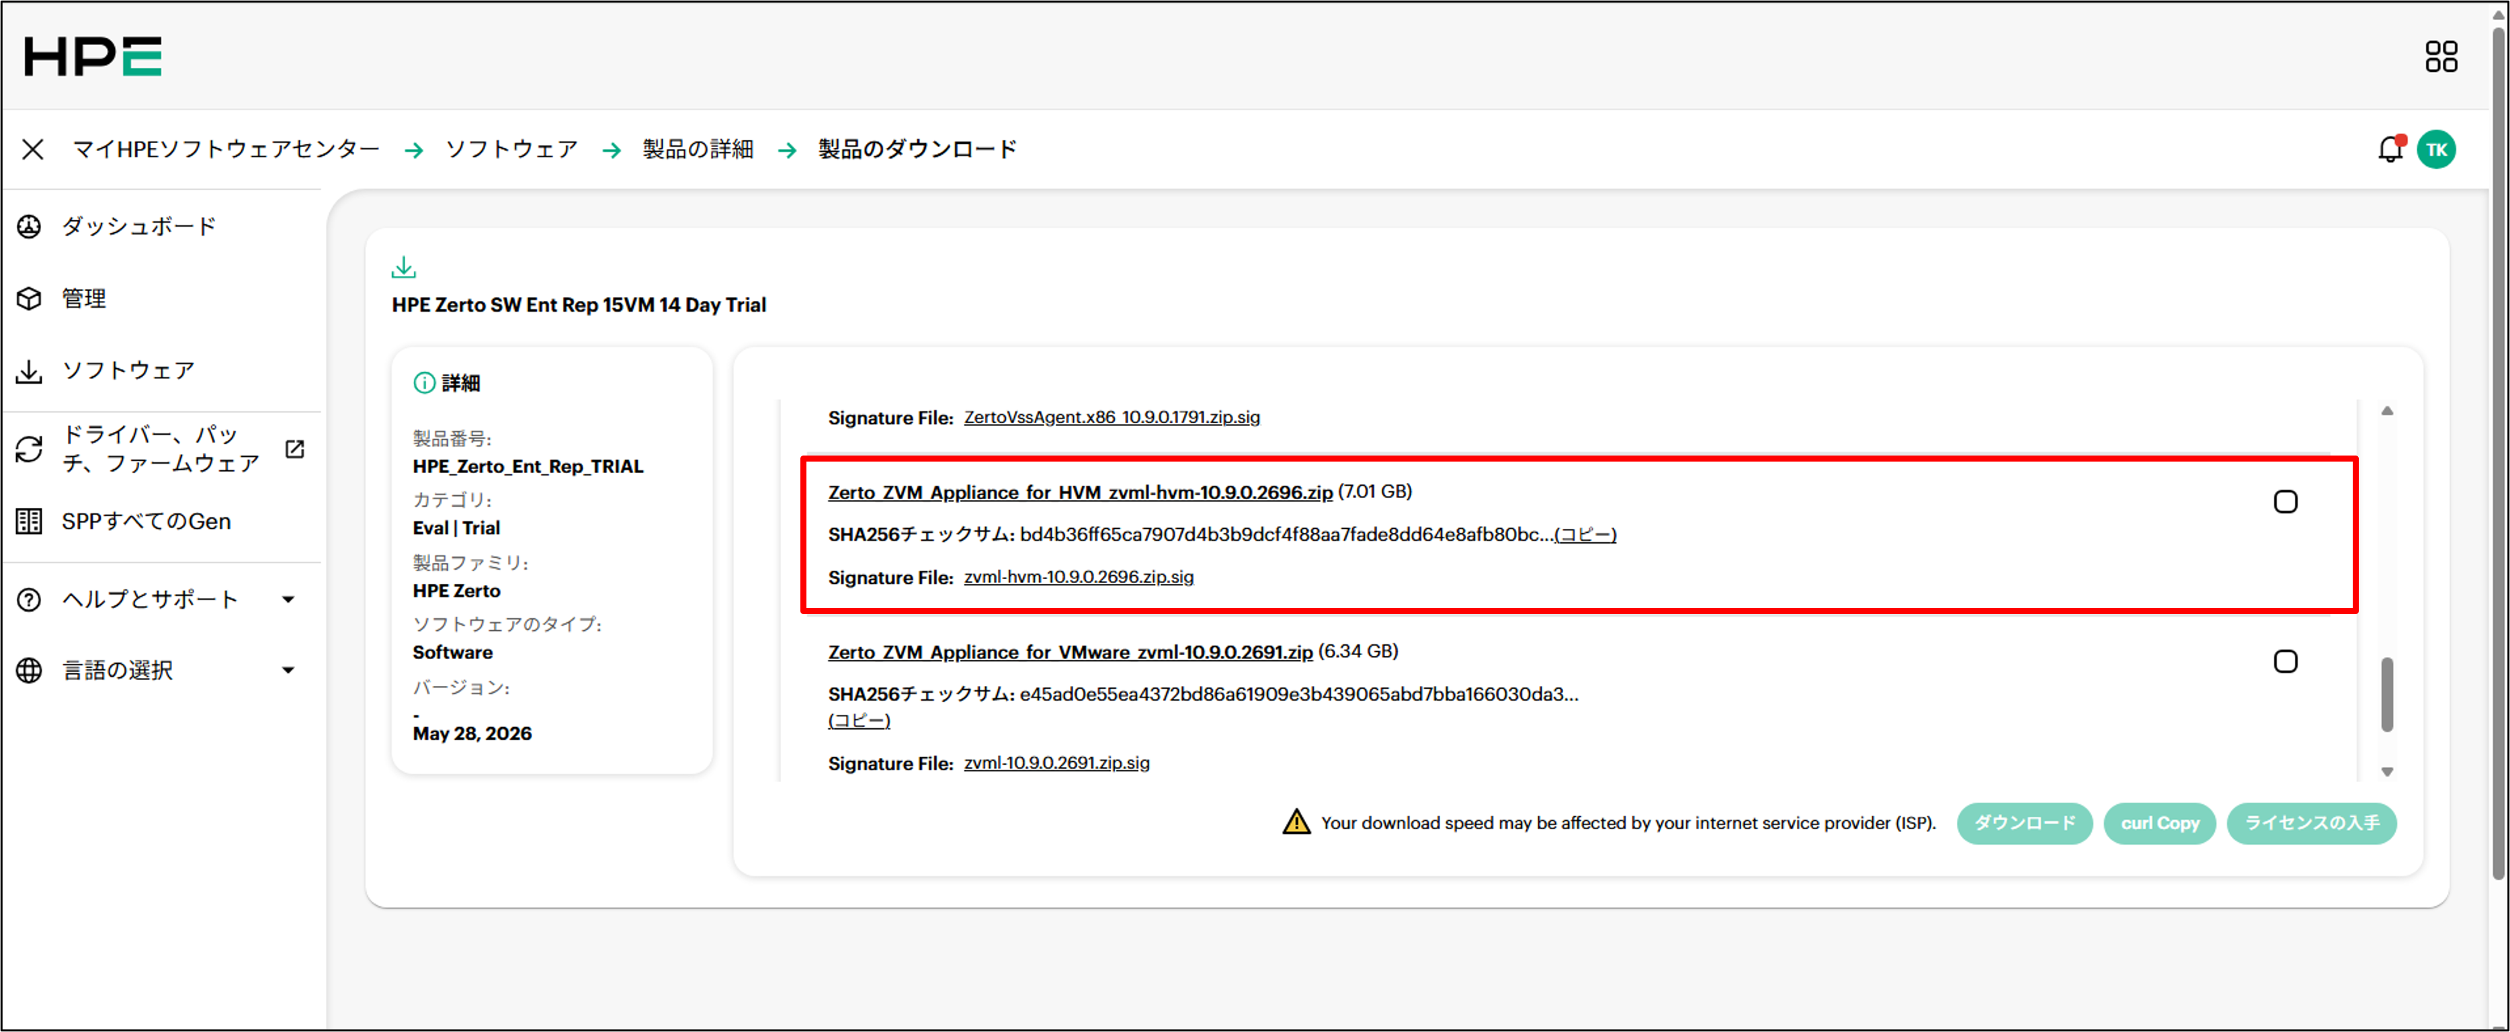Close the navigation with the X icon
Screen dimensions: 2510x1032
click(x=33, y=149)
